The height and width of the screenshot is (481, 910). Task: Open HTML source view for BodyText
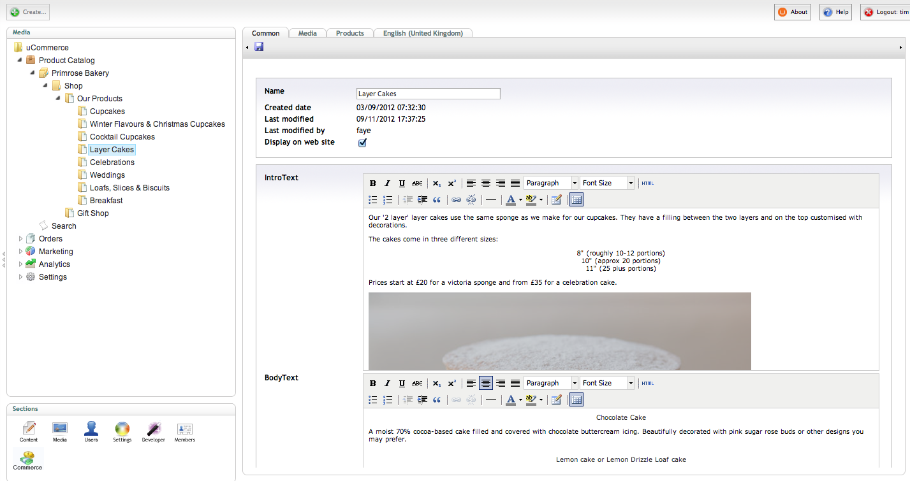coord(647,383)
